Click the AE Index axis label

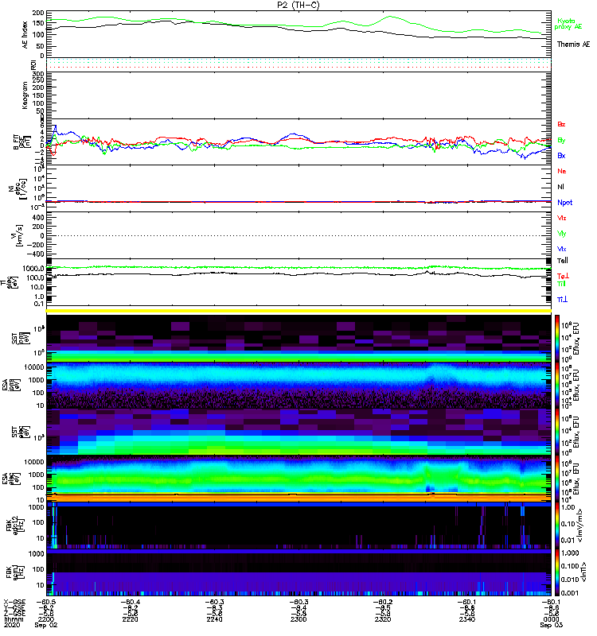click(x=25, y=35)
